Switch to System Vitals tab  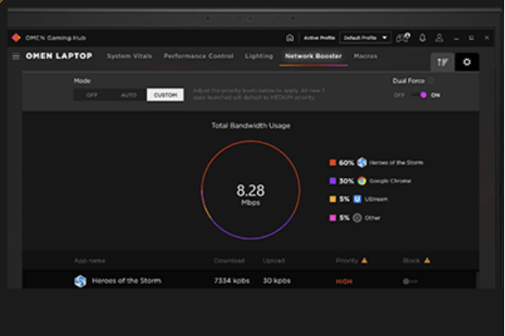click(130, 56)
